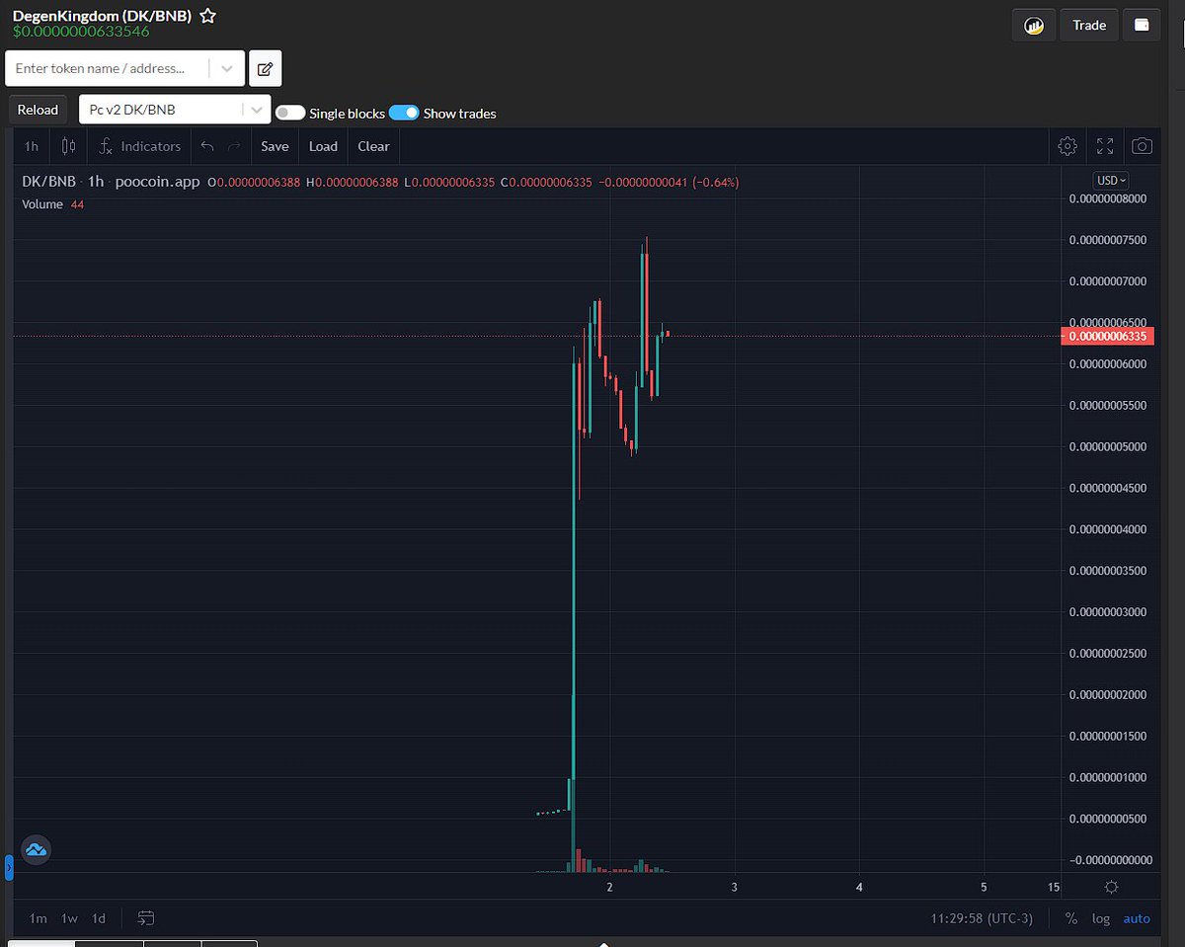Expand the Pc v2 DK/BNB pair dropdown

point(255,109)
